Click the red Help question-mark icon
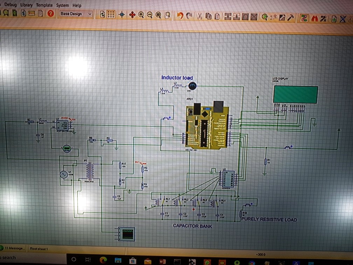Screen dimensions: 353x265 [x=50, y=14]
